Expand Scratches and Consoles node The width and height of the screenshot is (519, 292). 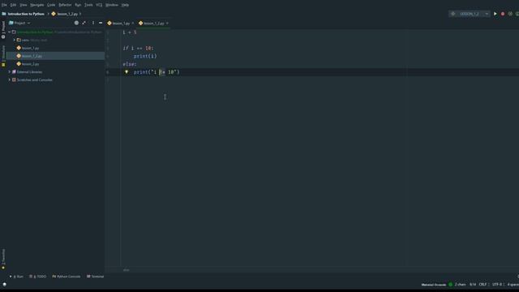9,79
